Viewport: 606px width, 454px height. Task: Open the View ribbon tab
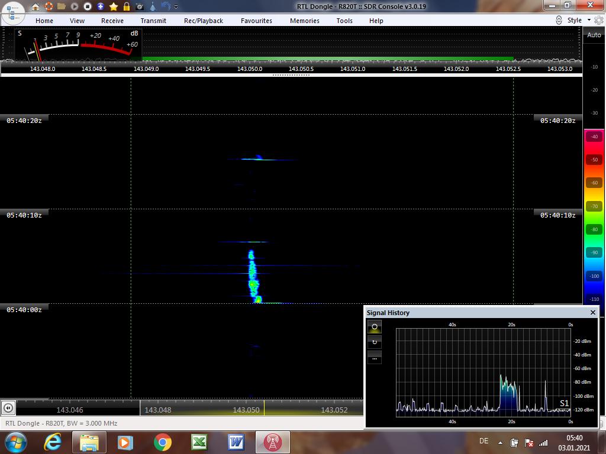tap(78, 21)
